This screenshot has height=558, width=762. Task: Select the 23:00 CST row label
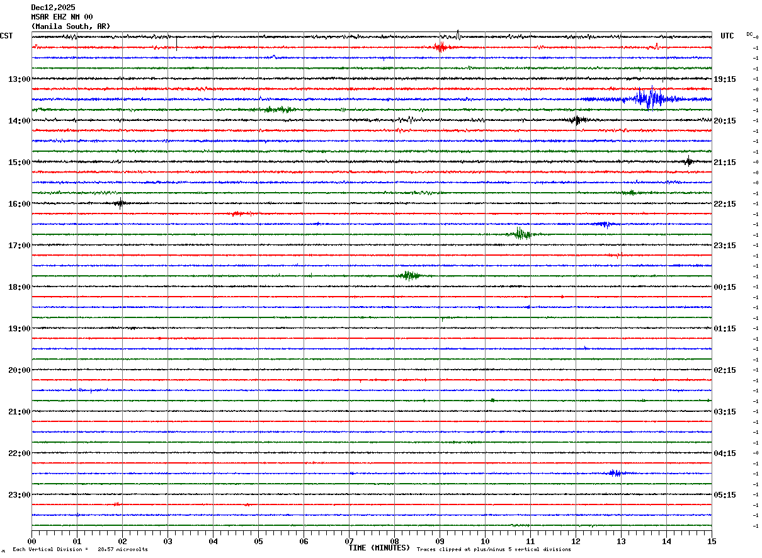click(x=19, y=495)
